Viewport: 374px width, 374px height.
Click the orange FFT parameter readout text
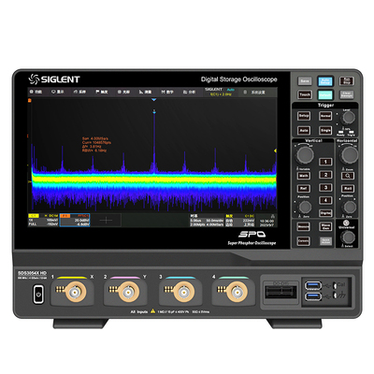[x=96, y=144]
